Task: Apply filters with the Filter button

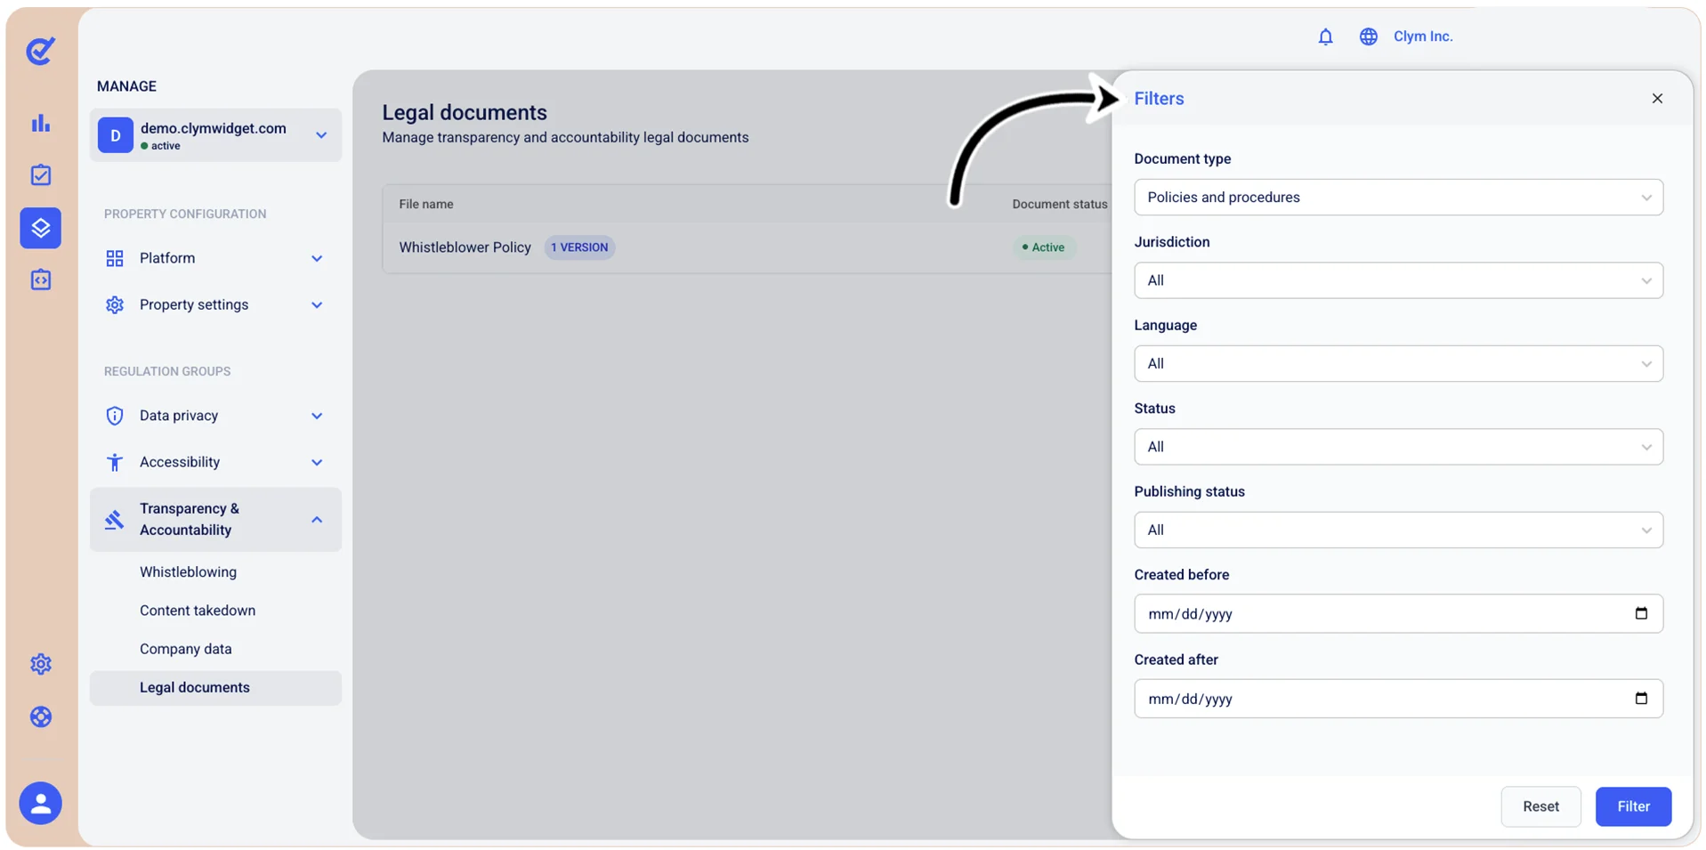Action: pyautogui.click(x=1633, y=806)
